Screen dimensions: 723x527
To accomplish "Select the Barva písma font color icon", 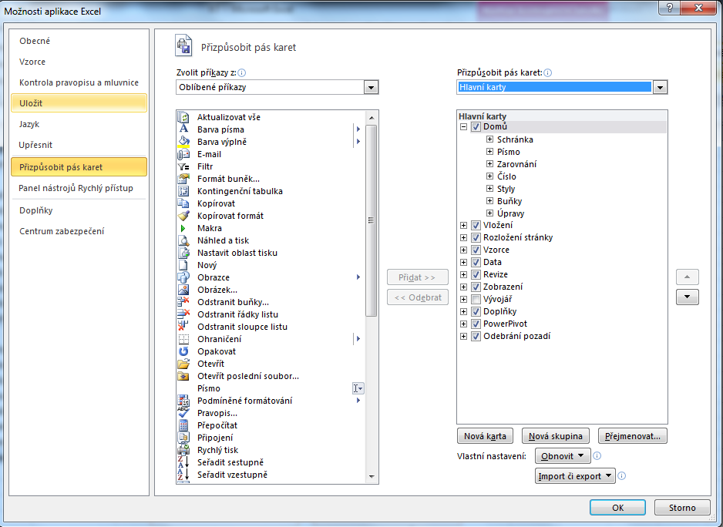I will point(183,129).
